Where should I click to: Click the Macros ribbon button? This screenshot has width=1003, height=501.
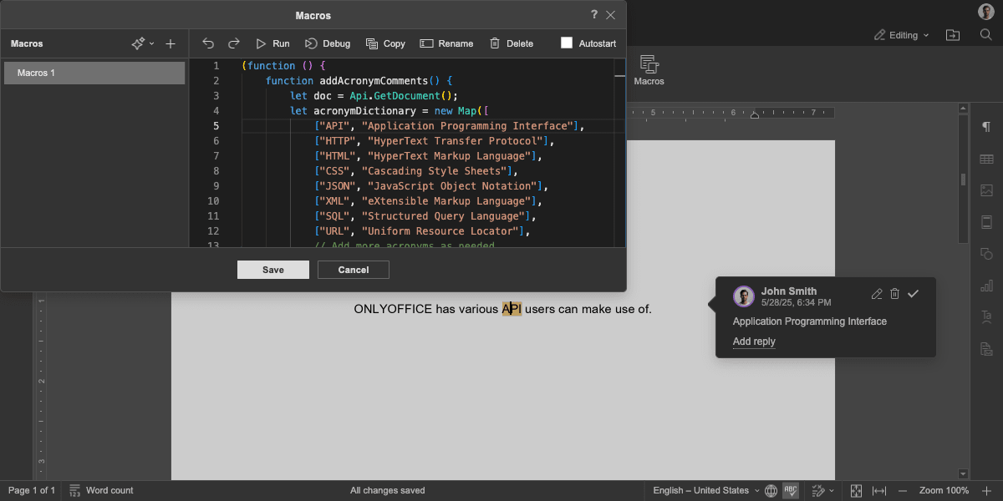pos(649,70)
